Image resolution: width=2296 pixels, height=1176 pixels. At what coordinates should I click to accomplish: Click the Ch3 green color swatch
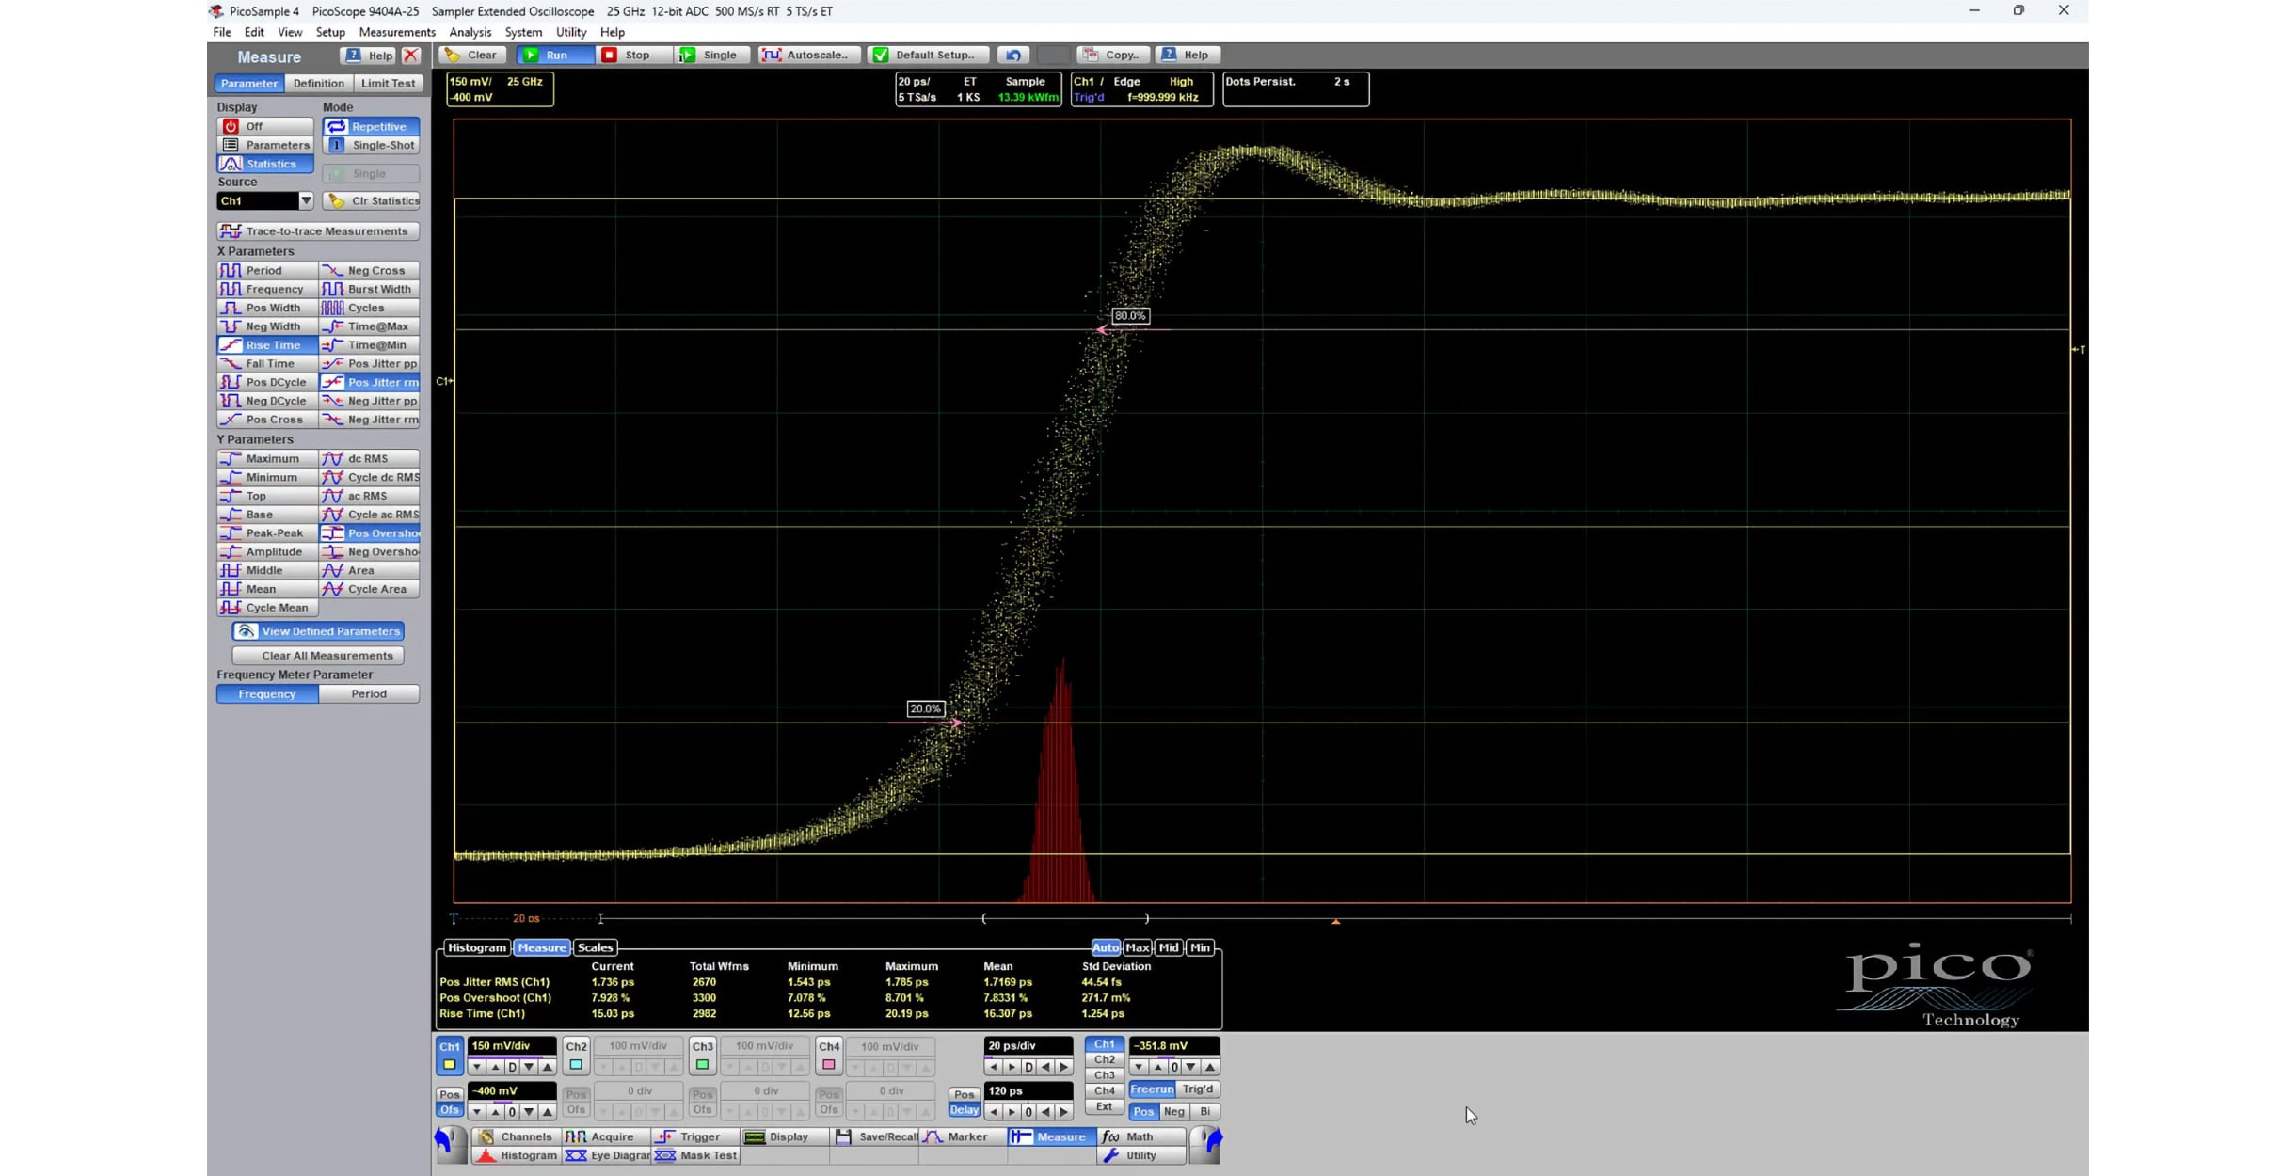coord(702,1065)
